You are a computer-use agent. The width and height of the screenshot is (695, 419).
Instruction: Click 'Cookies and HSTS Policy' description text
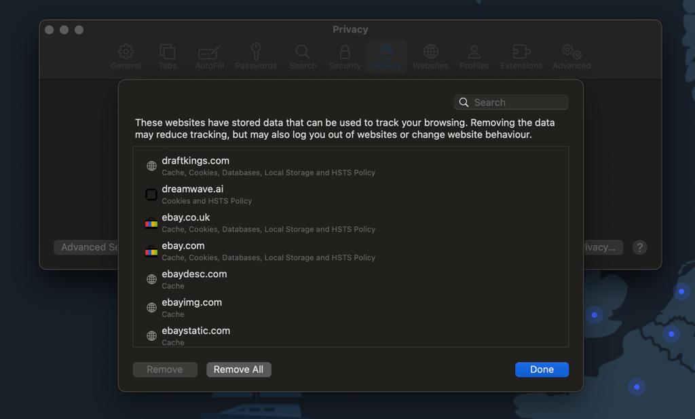click(206, 201)
